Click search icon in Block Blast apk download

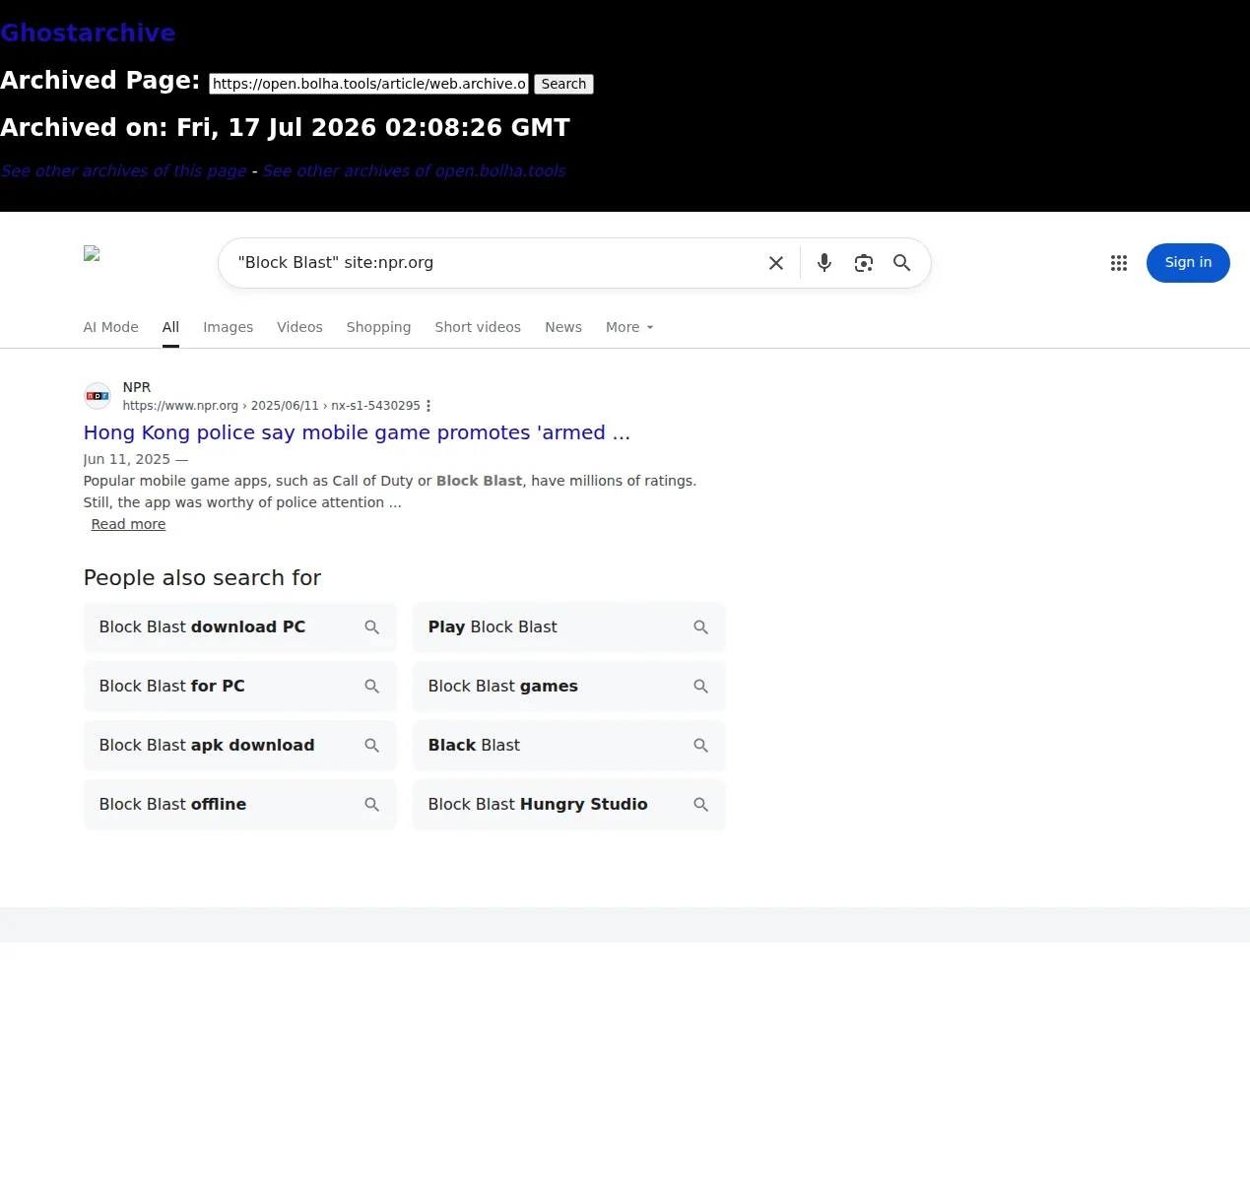[372, 746]
